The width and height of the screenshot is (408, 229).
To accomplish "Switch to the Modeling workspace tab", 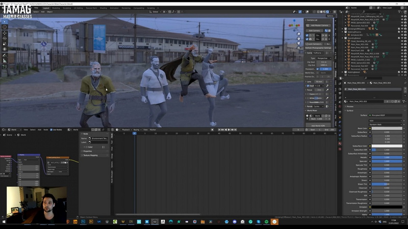I will 56,8.
